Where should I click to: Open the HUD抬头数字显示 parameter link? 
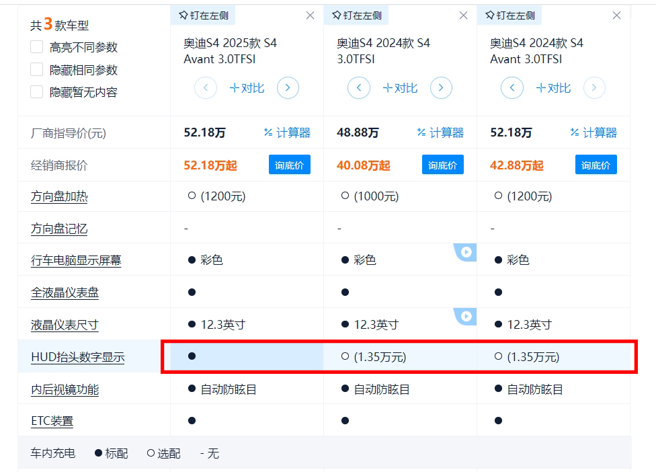78,357
